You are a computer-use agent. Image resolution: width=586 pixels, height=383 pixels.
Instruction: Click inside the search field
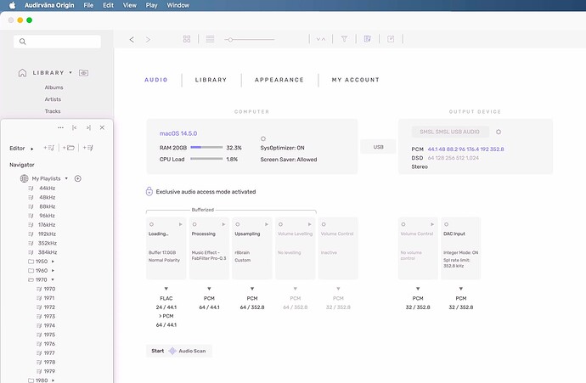tap(57, 42)
